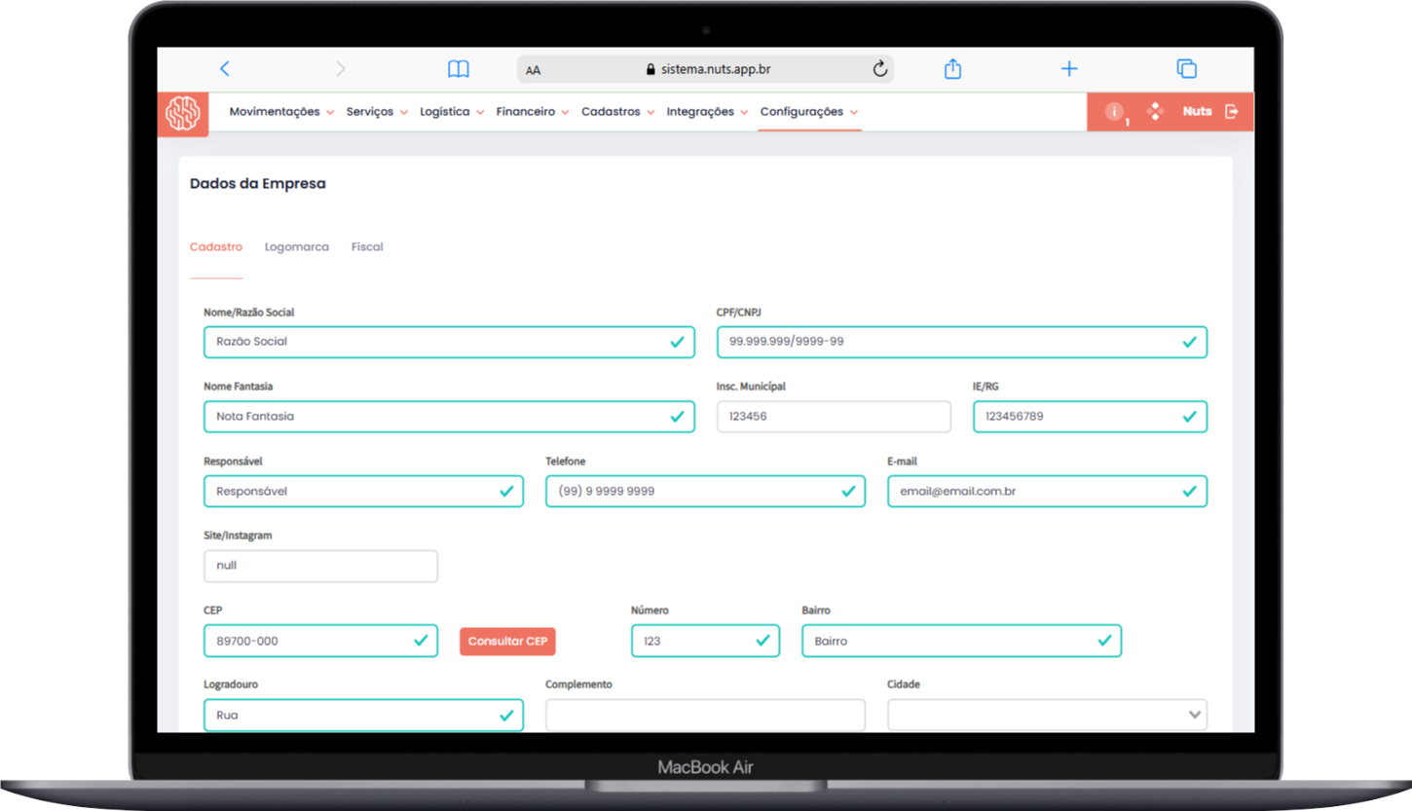The width and height of the screenshot is (1412, 811).
Task: Reload the page with the refresh icon
Action: click(x=879, y=69)
